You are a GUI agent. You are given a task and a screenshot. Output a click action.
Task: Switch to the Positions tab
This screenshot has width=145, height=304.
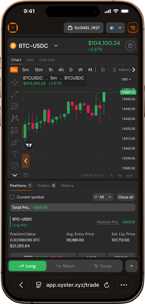pyautogui.click(x=21, y=186)
